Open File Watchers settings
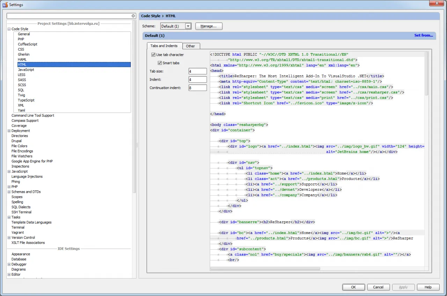Viewport: 447px width, 296px height. [x=22, y=156]
